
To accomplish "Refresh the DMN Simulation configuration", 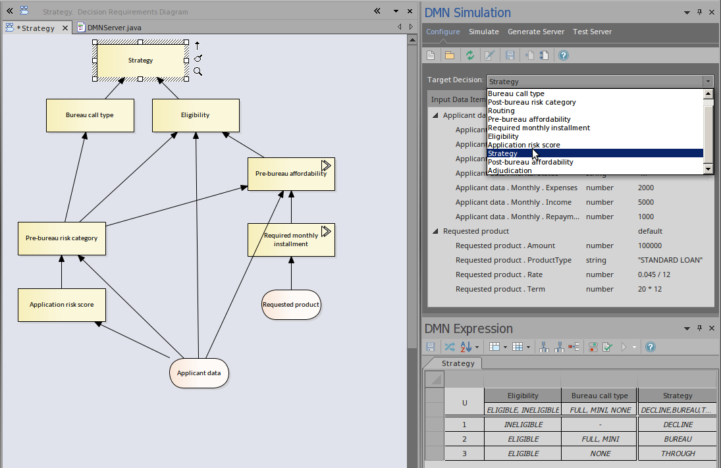I will point(470,55).
